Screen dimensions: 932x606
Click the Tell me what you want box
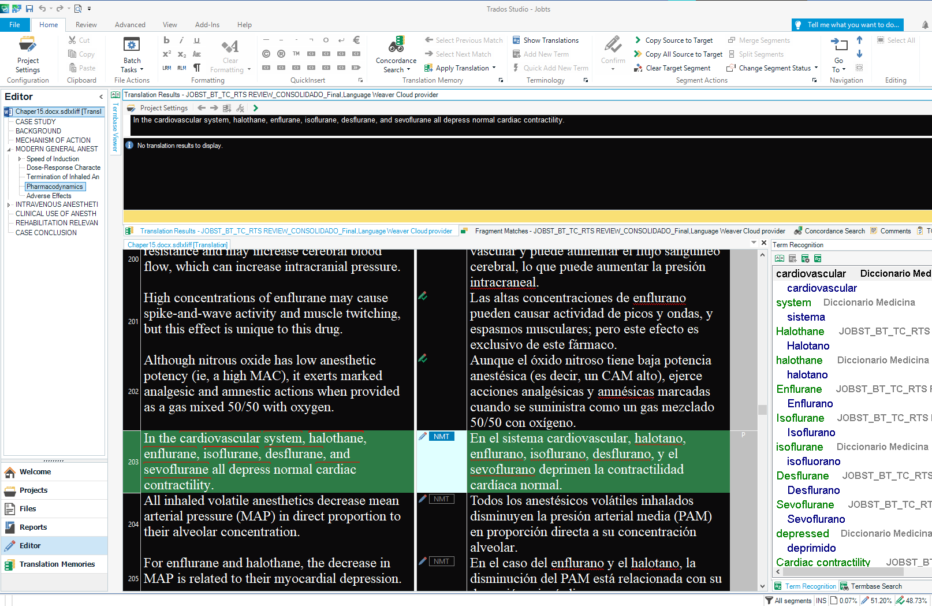(x=847, y=25)
